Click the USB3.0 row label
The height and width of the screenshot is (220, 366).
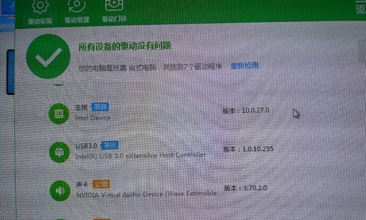coord(86,146)
